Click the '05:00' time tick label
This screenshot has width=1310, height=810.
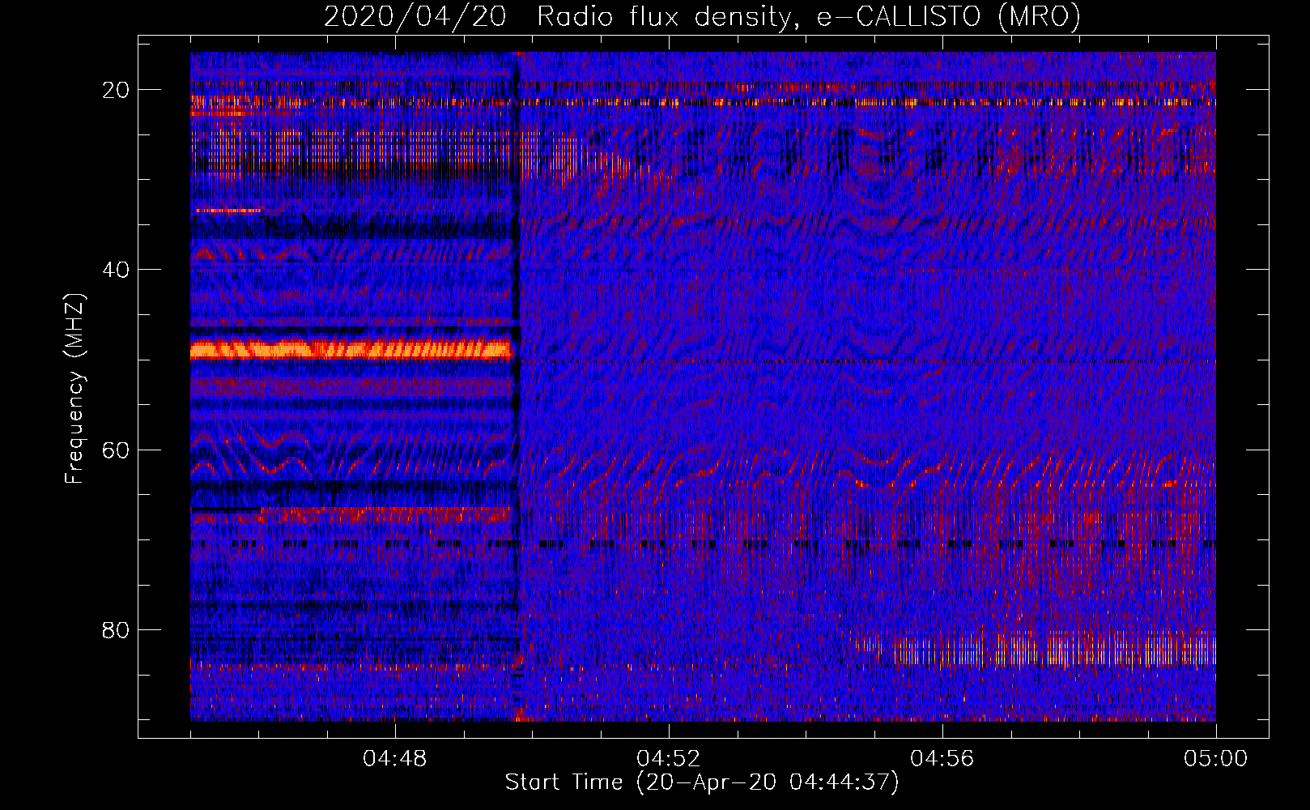coord(1216,758)
